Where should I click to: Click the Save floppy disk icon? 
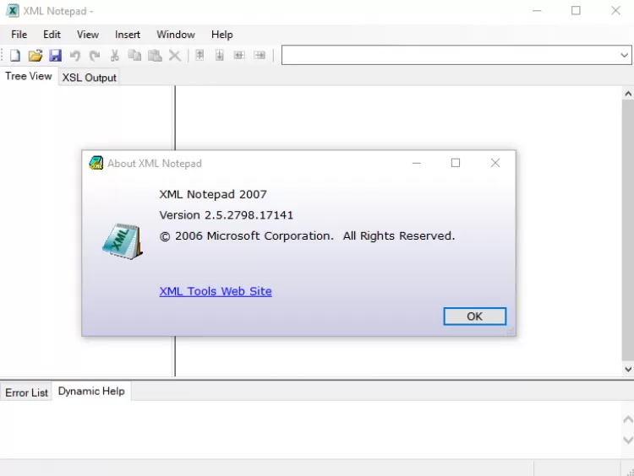pos(55,56)
